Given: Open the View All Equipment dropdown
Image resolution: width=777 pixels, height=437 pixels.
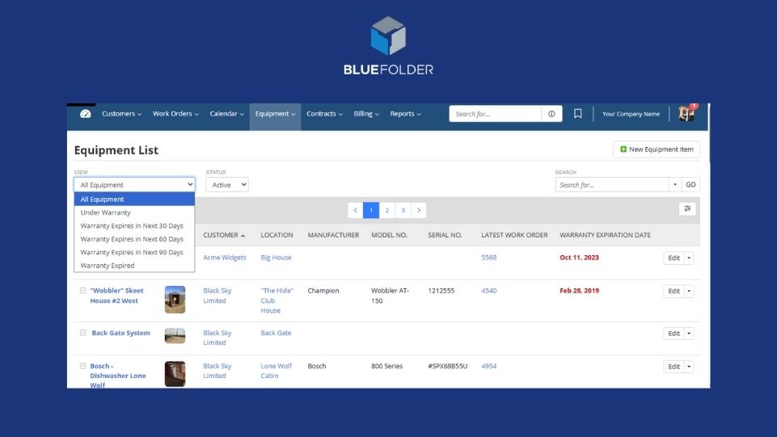Looking at the screenshot, I should pos(134,185).
